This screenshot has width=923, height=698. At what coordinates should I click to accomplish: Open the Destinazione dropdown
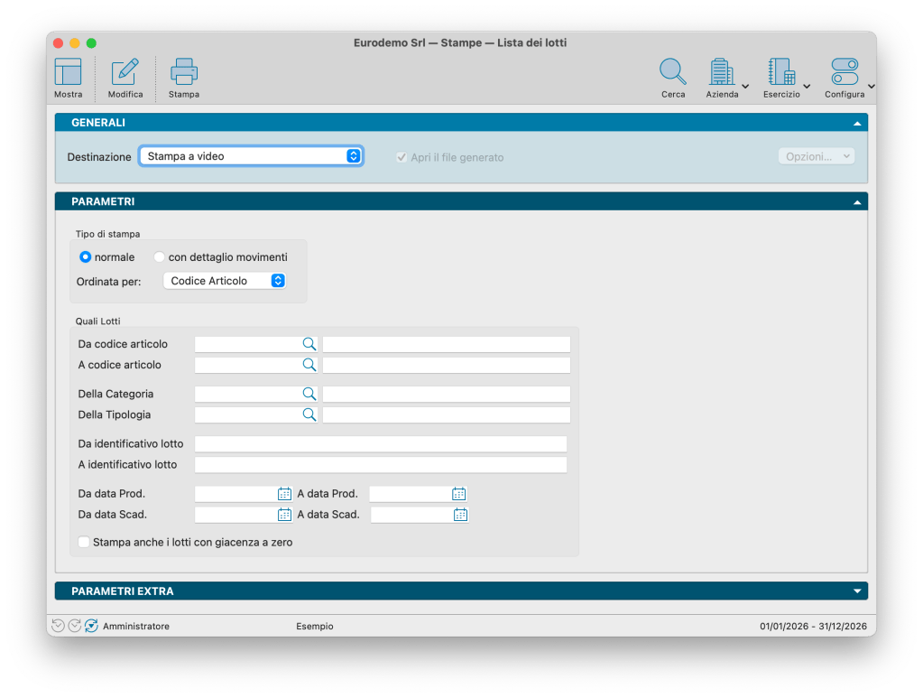[252, 156]
